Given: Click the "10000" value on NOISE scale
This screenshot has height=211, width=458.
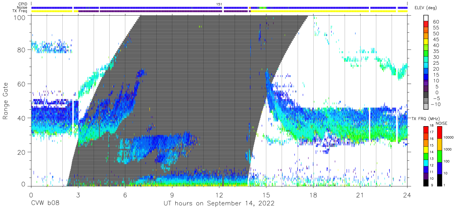Looking at the screenshot, I should pyautogui.click(x=449, y=138).
